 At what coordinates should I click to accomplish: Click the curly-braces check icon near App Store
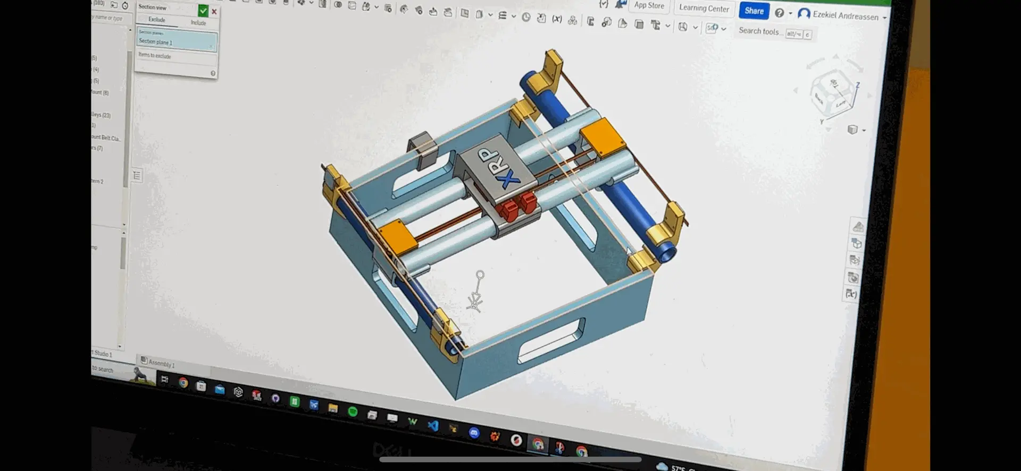[x=604, y=4]
